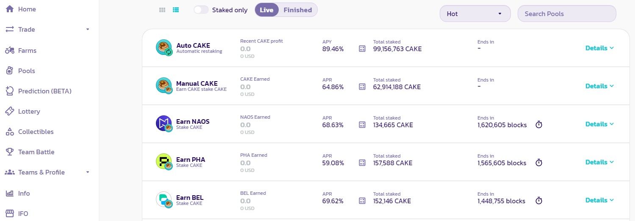
Task: Open ROI calculator for Earn NAOS pool
Action: [x=362, y=125]
